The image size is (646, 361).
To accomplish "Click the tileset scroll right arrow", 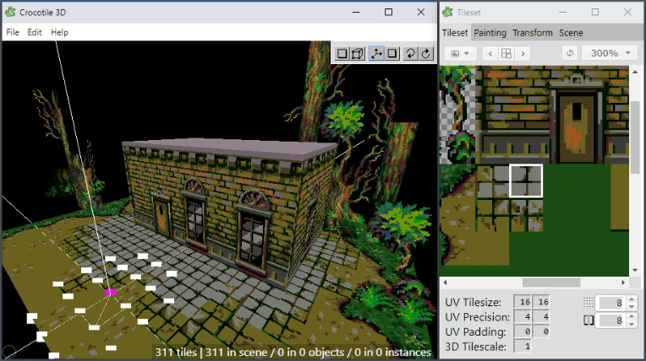I will 623,283.
